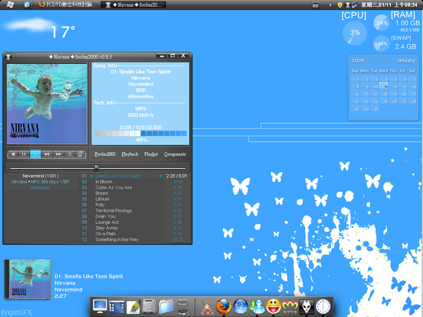Open the parrot feather paint dock icon
The width and height of the screenshot is (423, 317).
(133, 307)
